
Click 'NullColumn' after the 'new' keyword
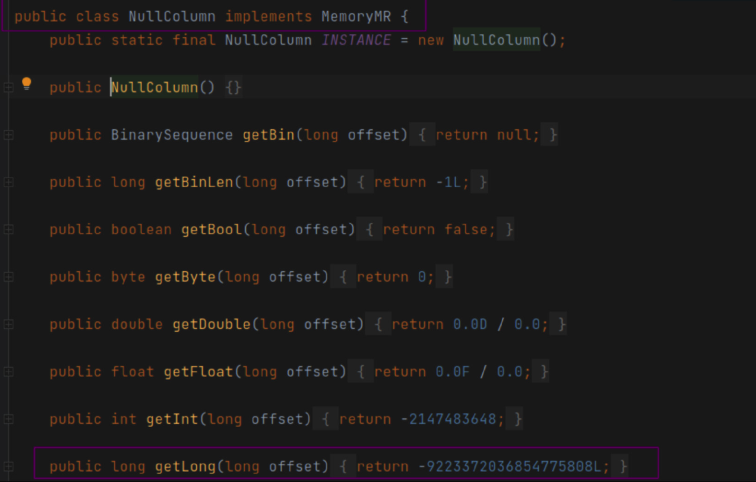tap(497, 40)
